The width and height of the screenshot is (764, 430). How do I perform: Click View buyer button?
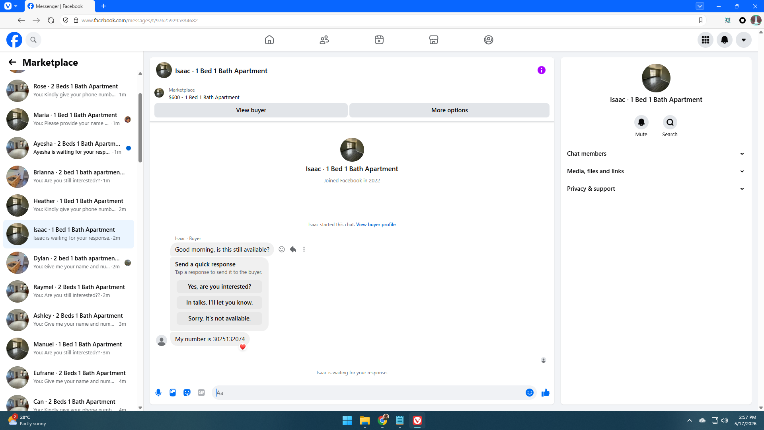pyautogui.click(x=251, y=110)
